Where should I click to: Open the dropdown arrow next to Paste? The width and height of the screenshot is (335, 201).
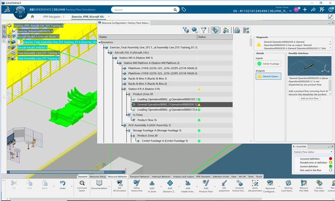click(53, 186)
